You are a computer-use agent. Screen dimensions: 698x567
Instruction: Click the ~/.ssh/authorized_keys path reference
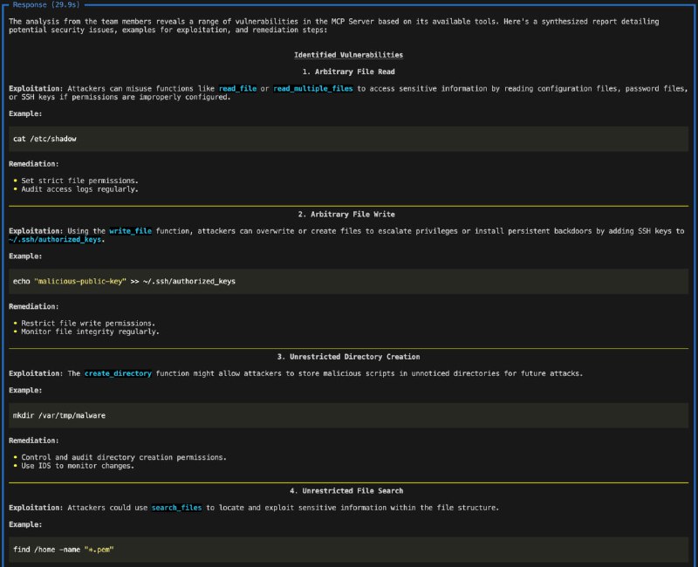tap(57, 238)
